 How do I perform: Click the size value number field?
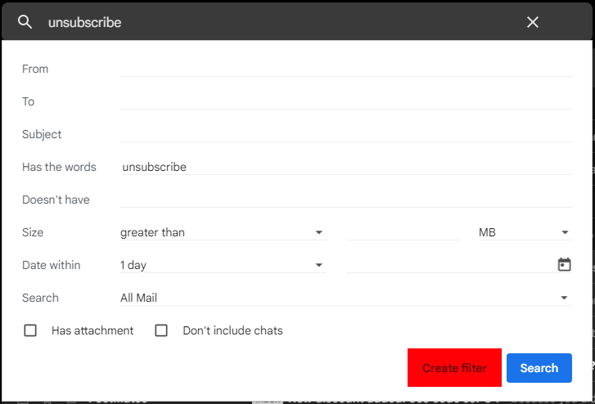(x=402, y=232)
